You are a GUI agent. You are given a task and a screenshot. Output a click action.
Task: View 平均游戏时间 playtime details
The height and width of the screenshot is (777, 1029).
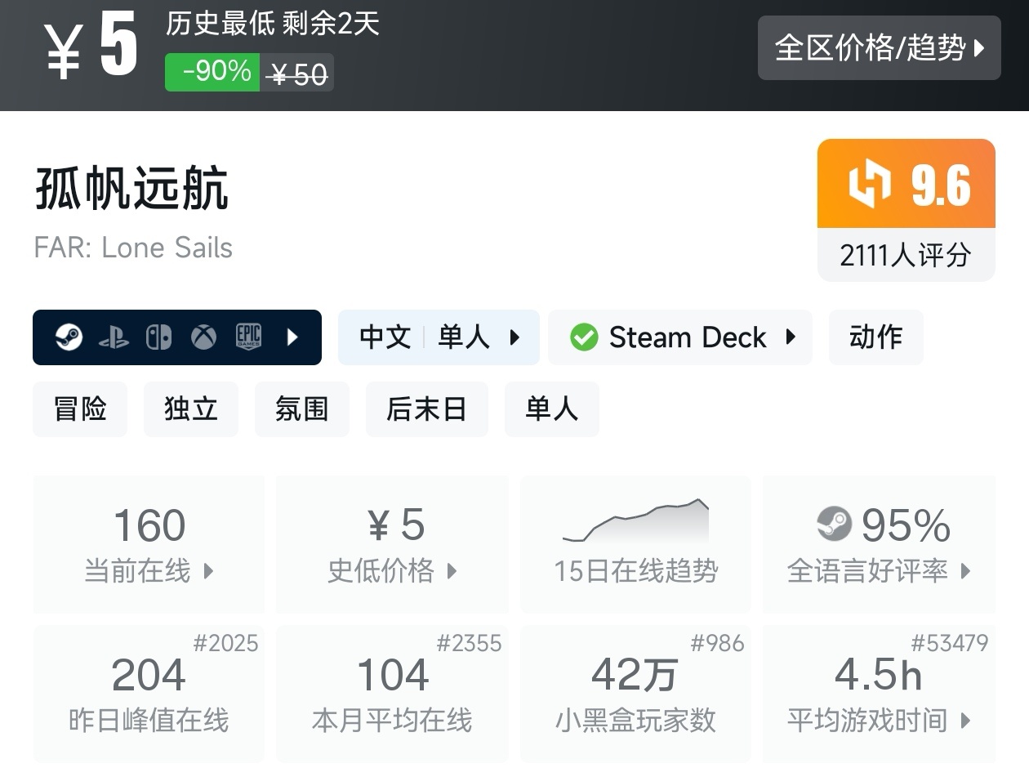click(x=879, y=694)
